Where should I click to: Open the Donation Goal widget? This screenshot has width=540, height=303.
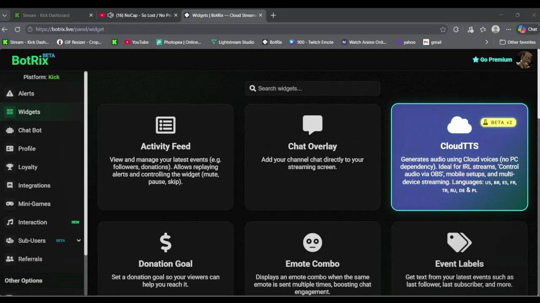[165, 259]
